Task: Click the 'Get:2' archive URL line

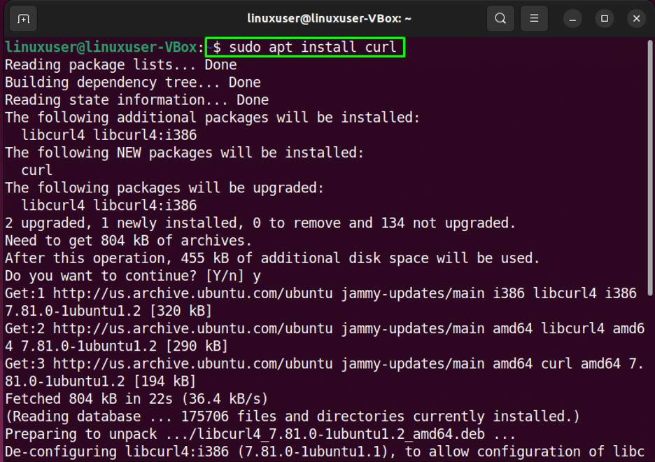Action: pyautogui.click(x=325, y=328)
